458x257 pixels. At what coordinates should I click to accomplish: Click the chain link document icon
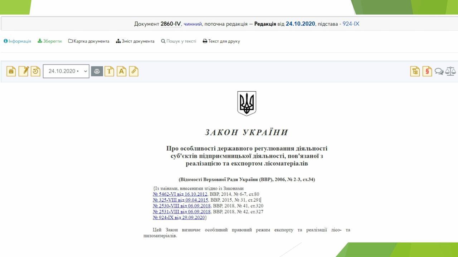point(133,71)
